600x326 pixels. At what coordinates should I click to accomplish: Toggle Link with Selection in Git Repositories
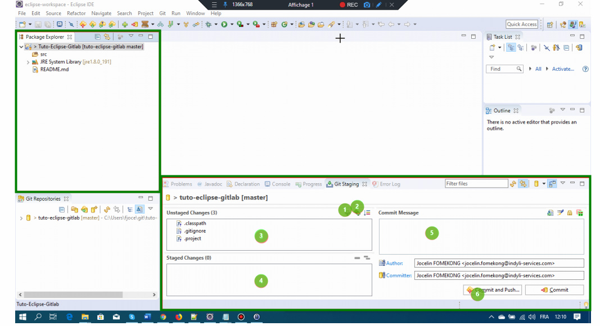coord(117,209)
